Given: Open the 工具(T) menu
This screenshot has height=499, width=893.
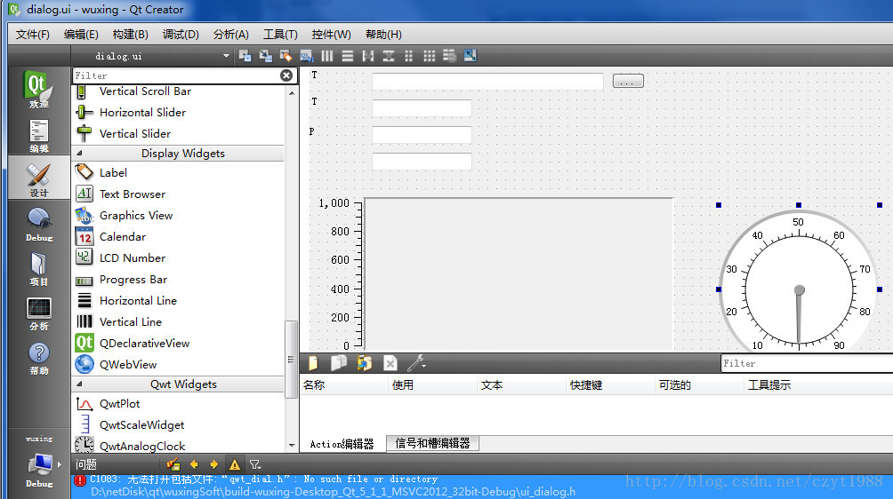Looking at the screenshot, I should [x=280, y=35].
